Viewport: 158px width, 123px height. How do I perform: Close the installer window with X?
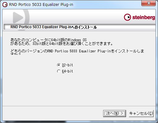[x=148, y=3]
